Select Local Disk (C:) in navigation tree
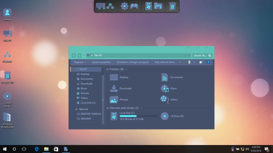273x153 pixels. pos(88,103)
